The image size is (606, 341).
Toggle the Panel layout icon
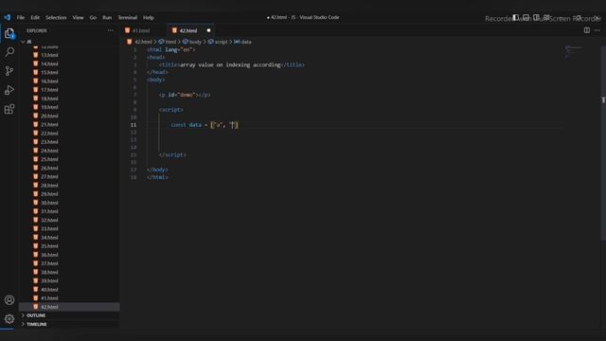pyautogui.click(x=526, y=17)
